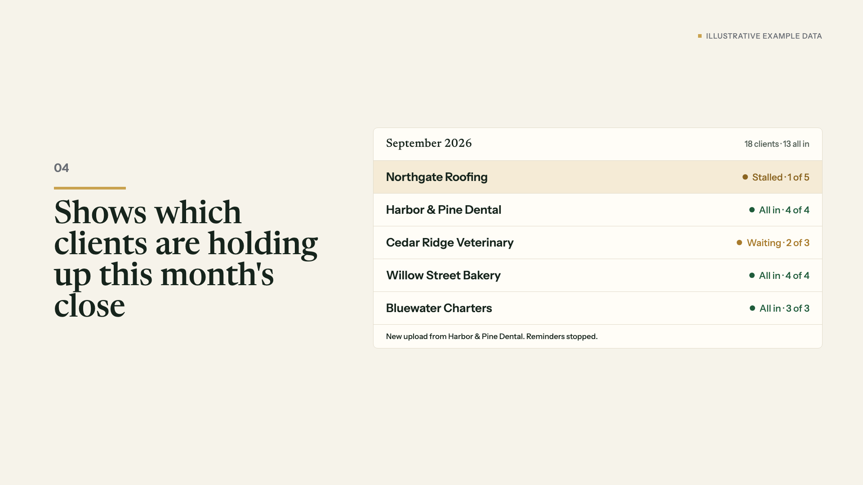
Task: Open the Northgate Roofing row
Action: coord(597,177)
